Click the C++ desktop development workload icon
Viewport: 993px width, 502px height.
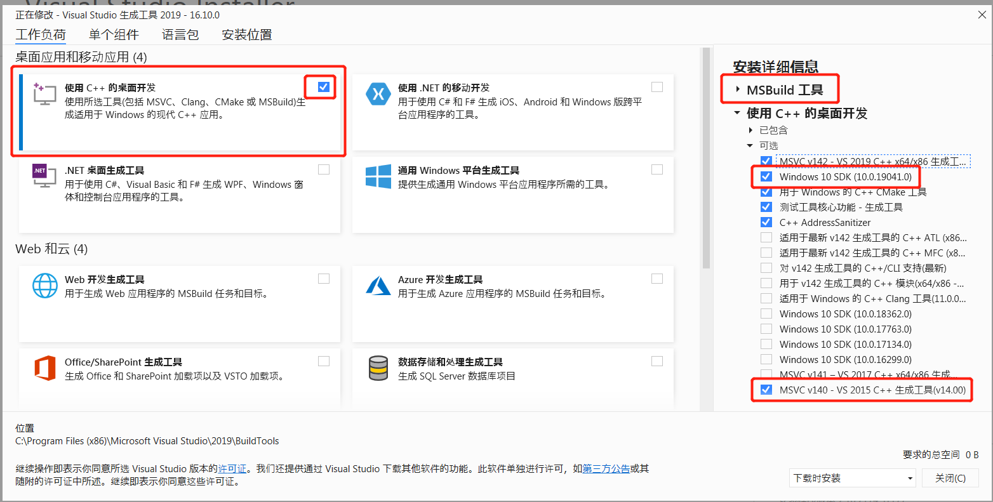(45, 94)
